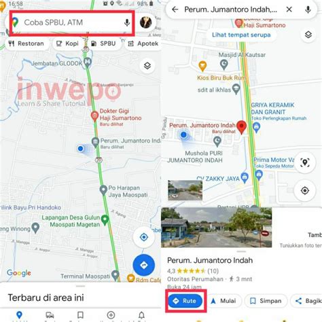Select the SPBU category chip
This screenshot has width=322, height=322.
coord(104,43)
